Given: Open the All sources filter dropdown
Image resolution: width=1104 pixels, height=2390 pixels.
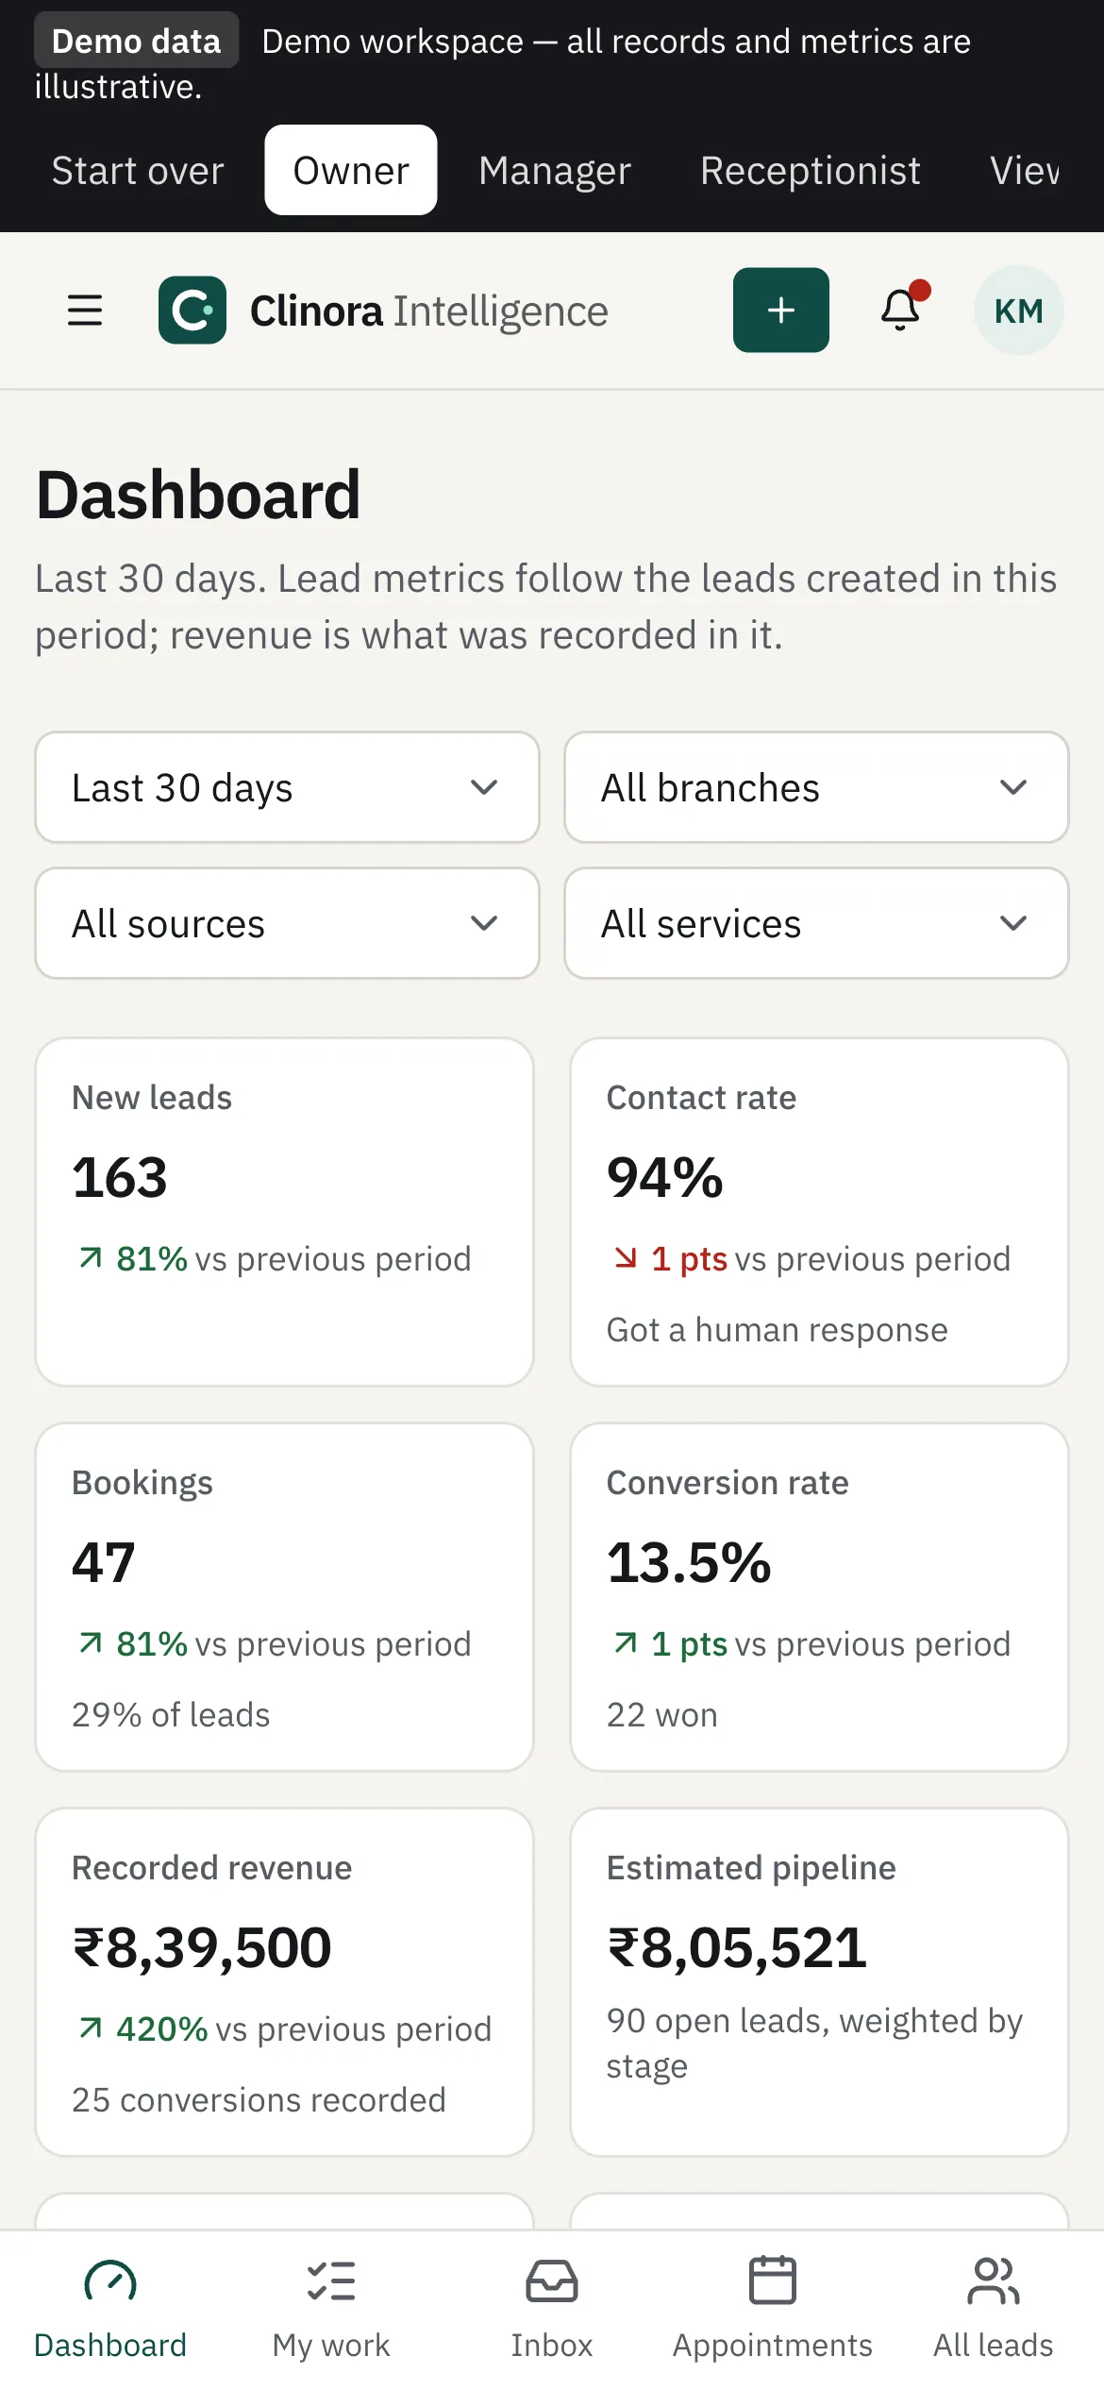Looking at the screenshot, I should point(287,923).
